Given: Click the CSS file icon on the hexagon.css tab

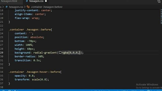Looking at the screenshot, I should point(27,1).
